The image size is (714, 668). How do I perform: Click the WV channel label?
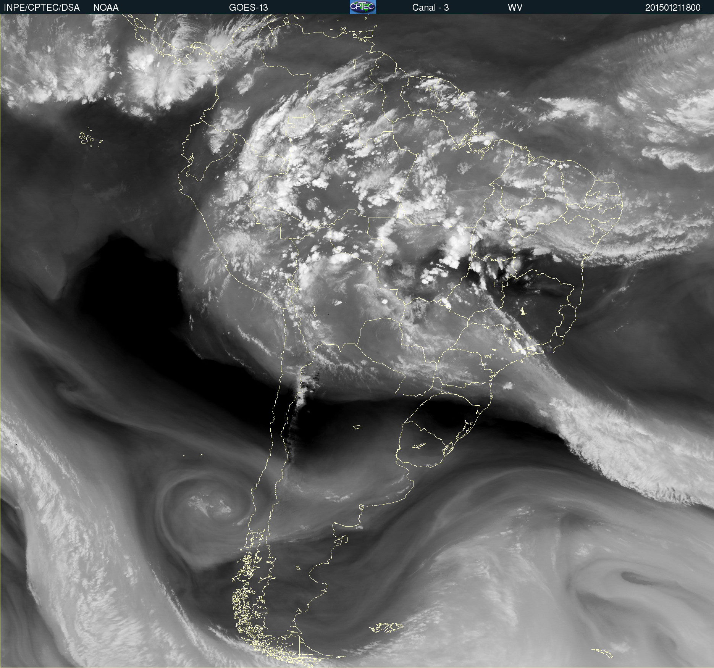click(x=515, y=8)
